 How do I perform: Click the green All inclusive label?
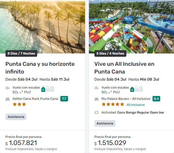[135, 105]
